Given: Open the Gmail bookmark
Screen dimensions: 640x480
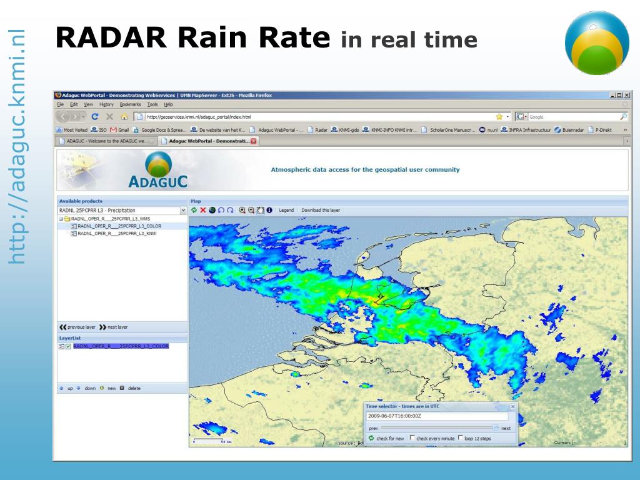Looking at the screenshot, I should 119,130.
